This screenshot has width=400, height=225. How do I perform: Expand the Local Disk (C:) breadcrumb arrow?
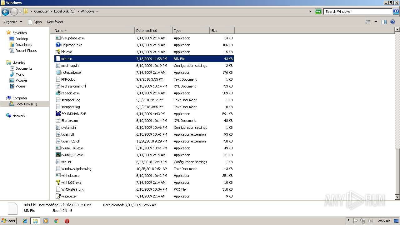click(x=78, y=12)
